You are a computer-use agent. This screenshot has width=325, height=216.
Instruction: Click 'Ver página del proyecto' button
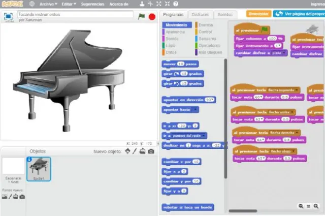pos(300,14)
